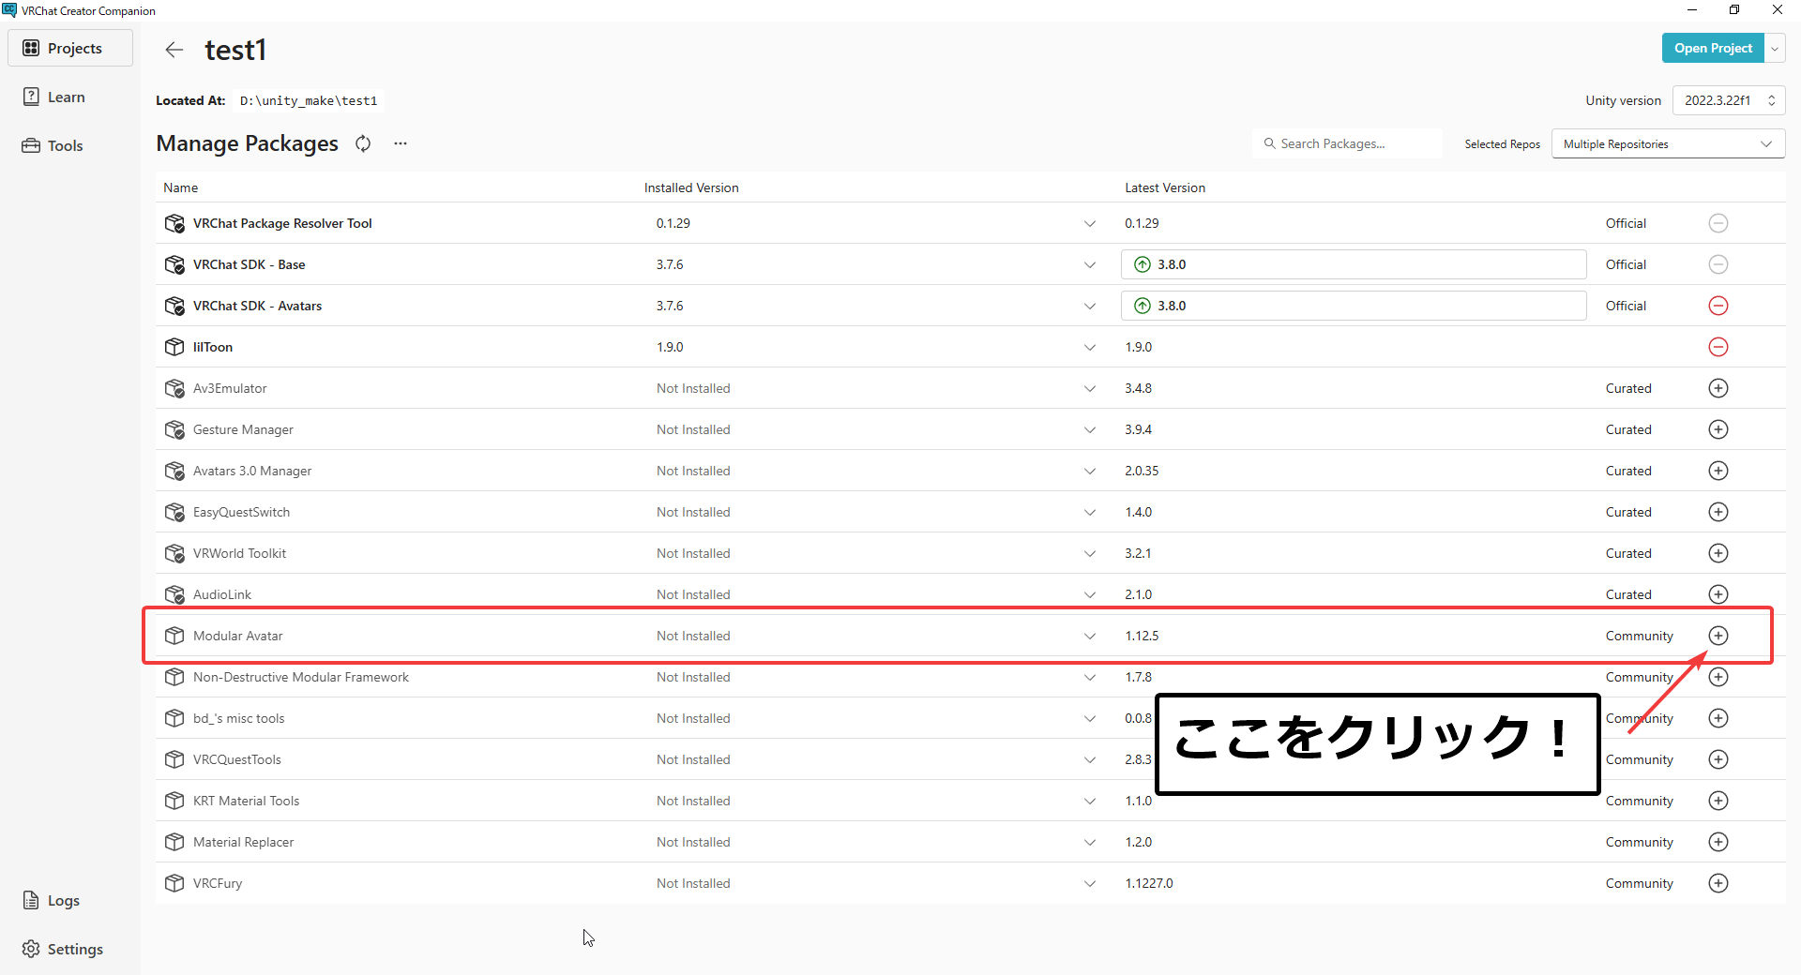
Task: Open the Projects tab in sidebar
Action: [70, 48]
